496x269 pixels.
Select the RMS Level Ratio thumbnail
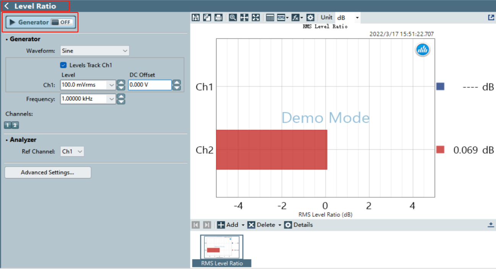[x=222, y=250]
